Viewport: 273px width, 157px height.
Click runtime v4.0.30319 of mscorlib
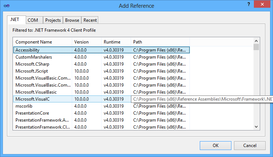coord(114,106)
